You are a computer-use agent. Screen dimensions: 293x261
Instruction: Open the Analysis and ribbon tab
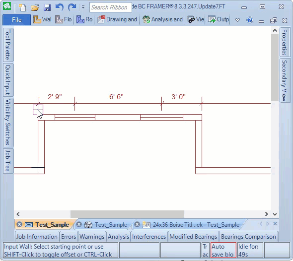click(x=162, y=19)
